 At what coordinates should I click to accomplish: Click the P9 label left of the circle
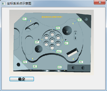point(37,42)
